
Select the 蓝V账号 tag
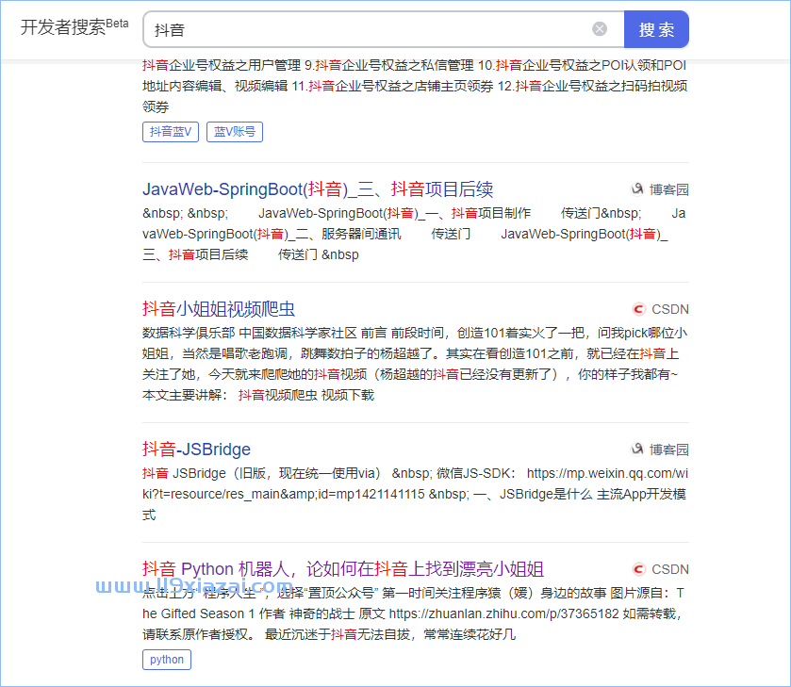235,132
